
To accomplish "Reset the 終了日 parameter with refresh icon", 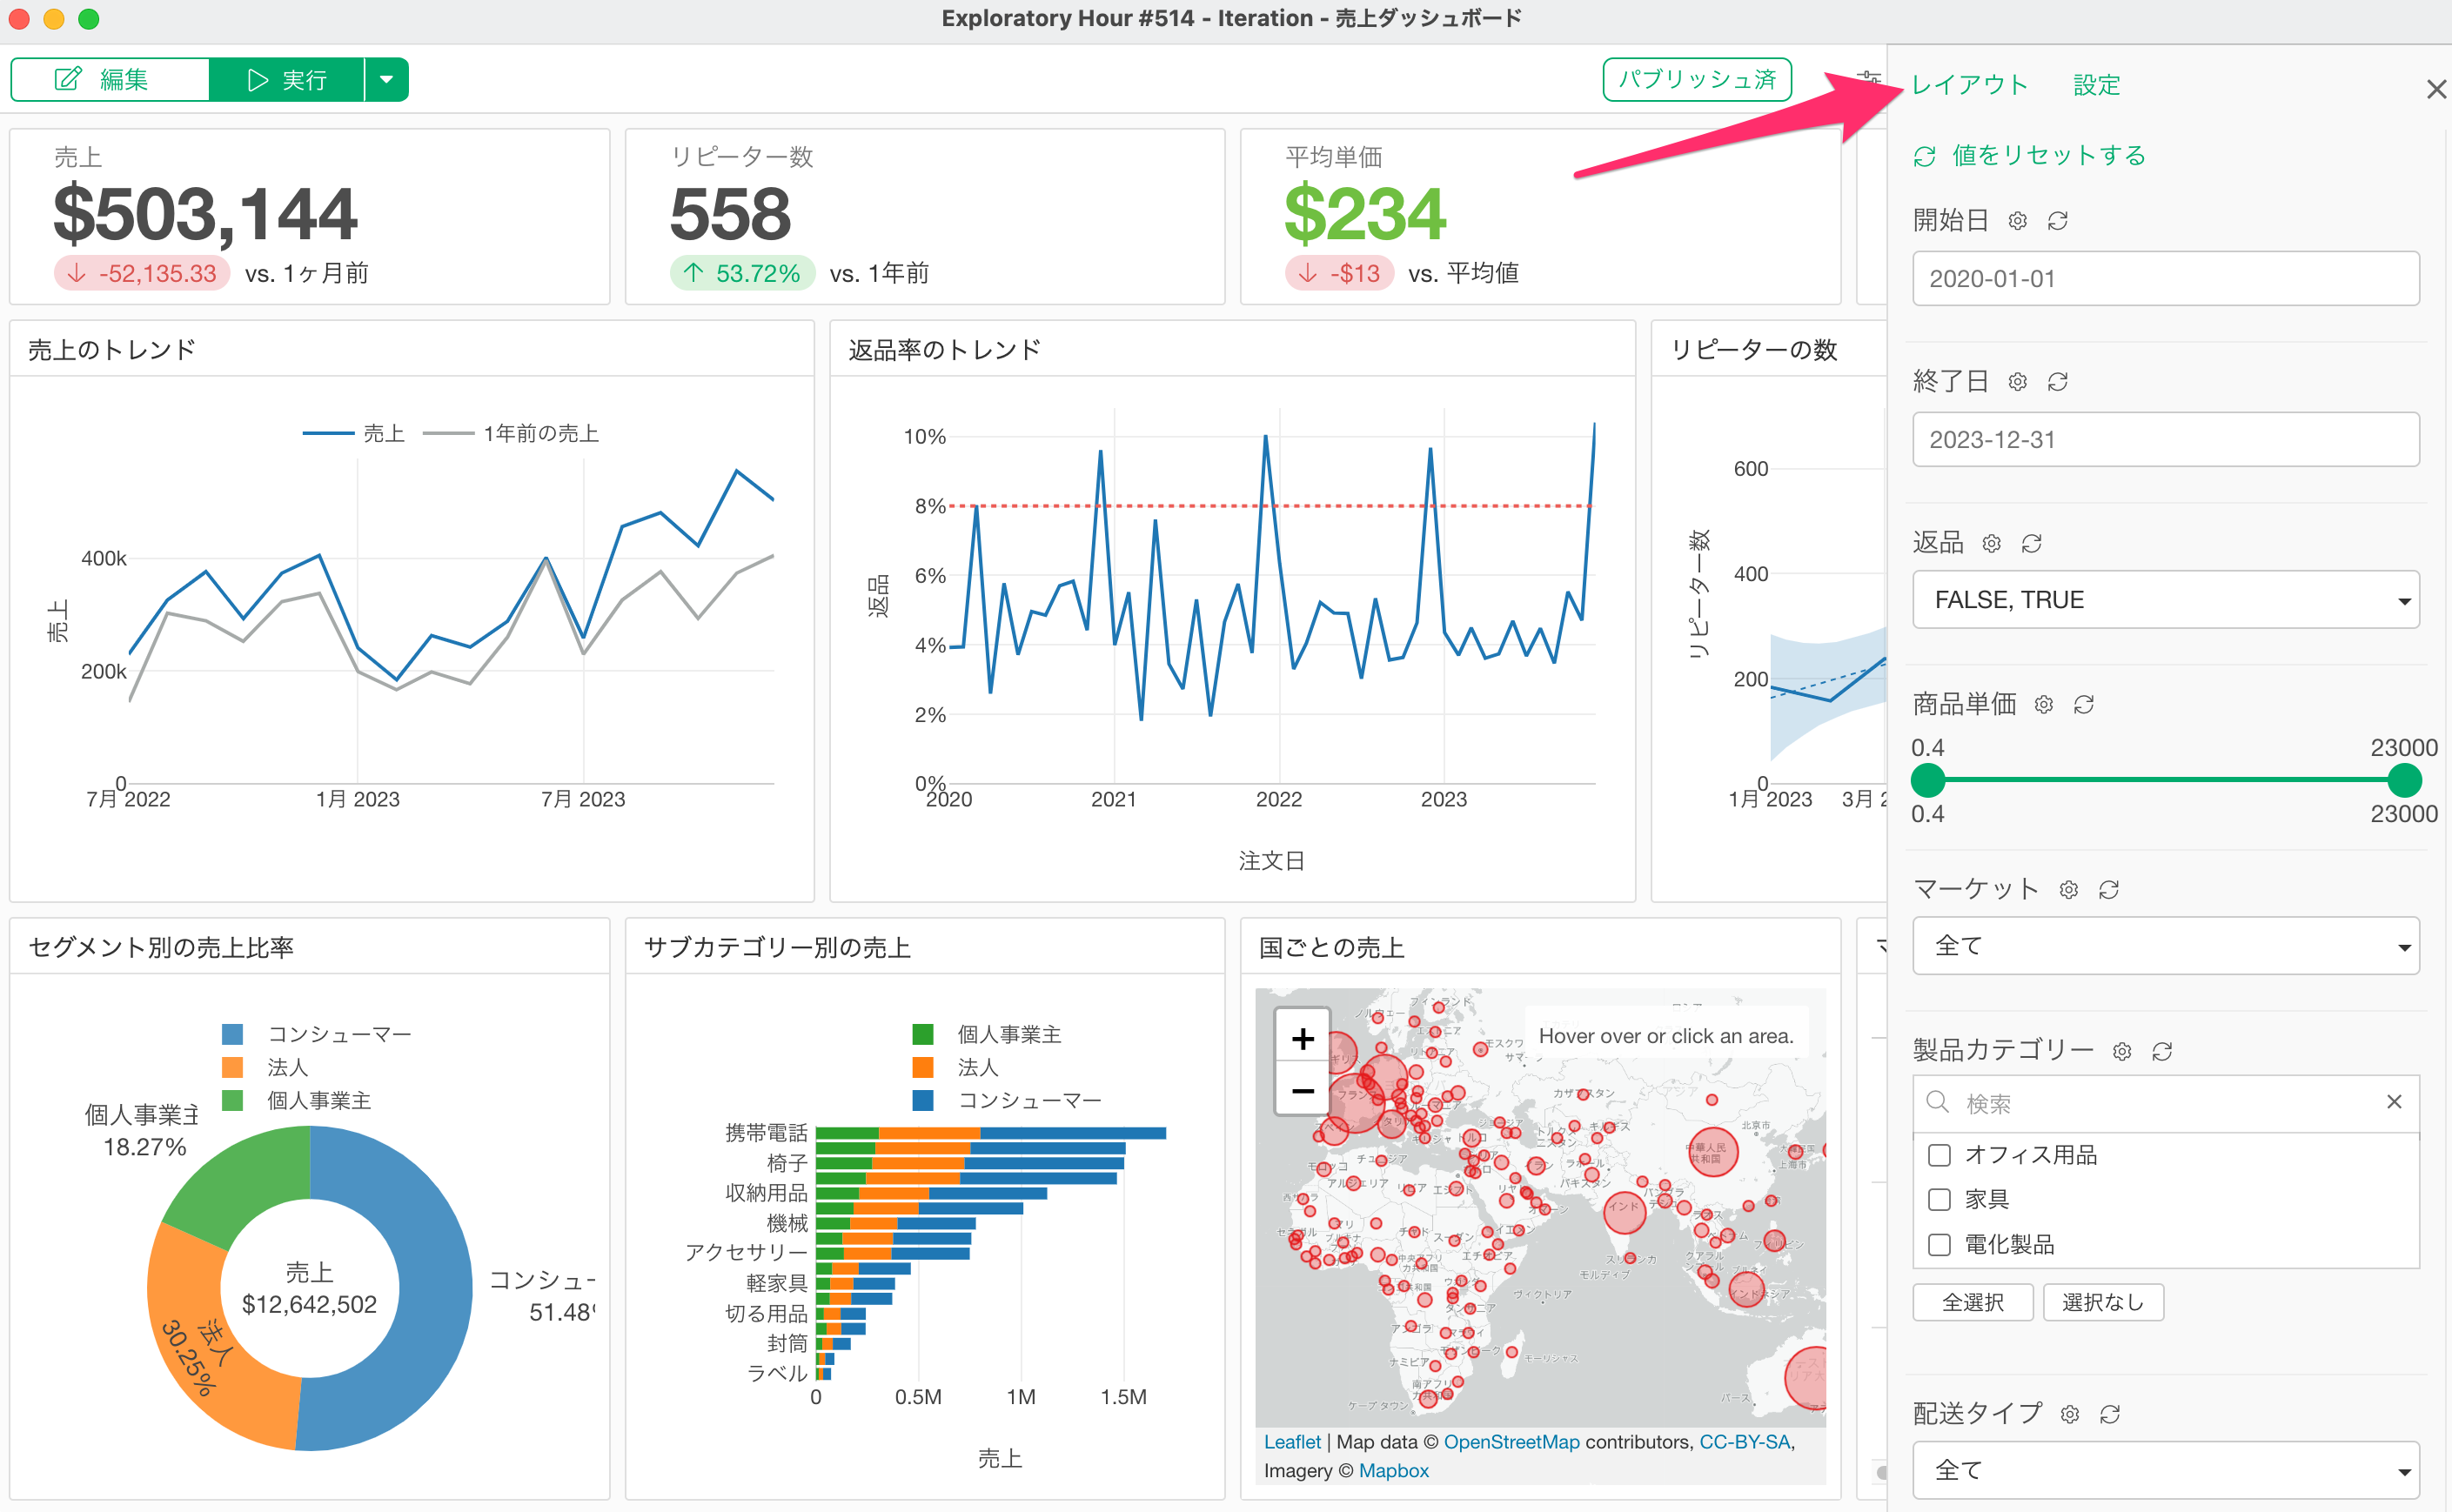I will point(2057,382).
